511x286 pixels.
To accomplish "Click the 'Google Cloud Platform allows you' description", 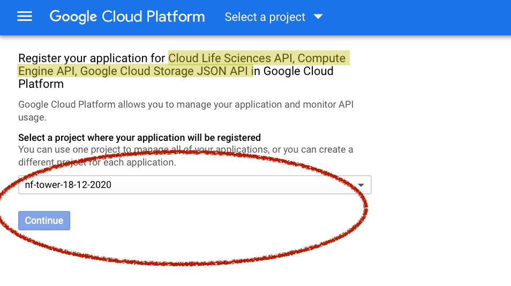I will [x=185, y=104].
